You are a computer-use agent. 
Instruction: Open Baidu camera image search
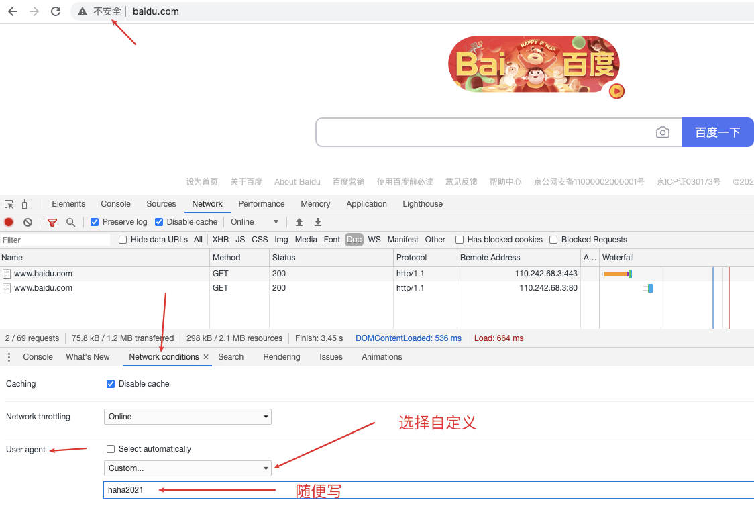[x=663, y=132]
